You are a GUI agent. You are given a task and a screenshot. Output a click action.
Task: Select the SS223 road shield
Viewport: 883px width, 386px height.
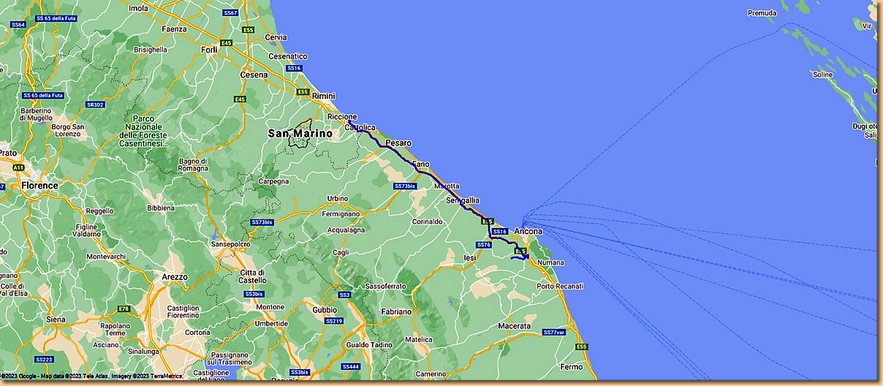(44, 359)
